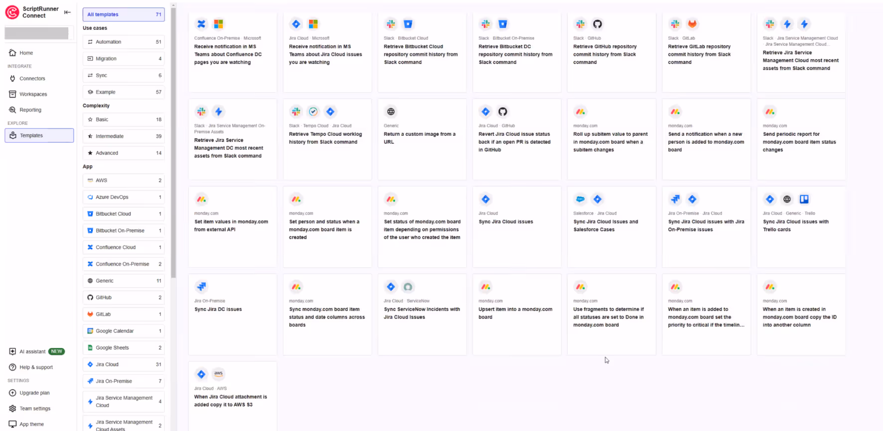Open Home in the sidebar
Viewport: 883px width, 431px height.
tap(26, 53)
